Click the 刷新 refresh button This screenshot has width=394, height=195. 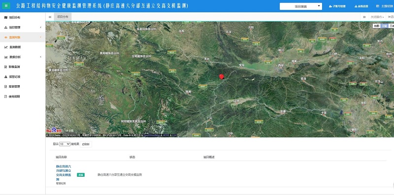coord(86,144)
